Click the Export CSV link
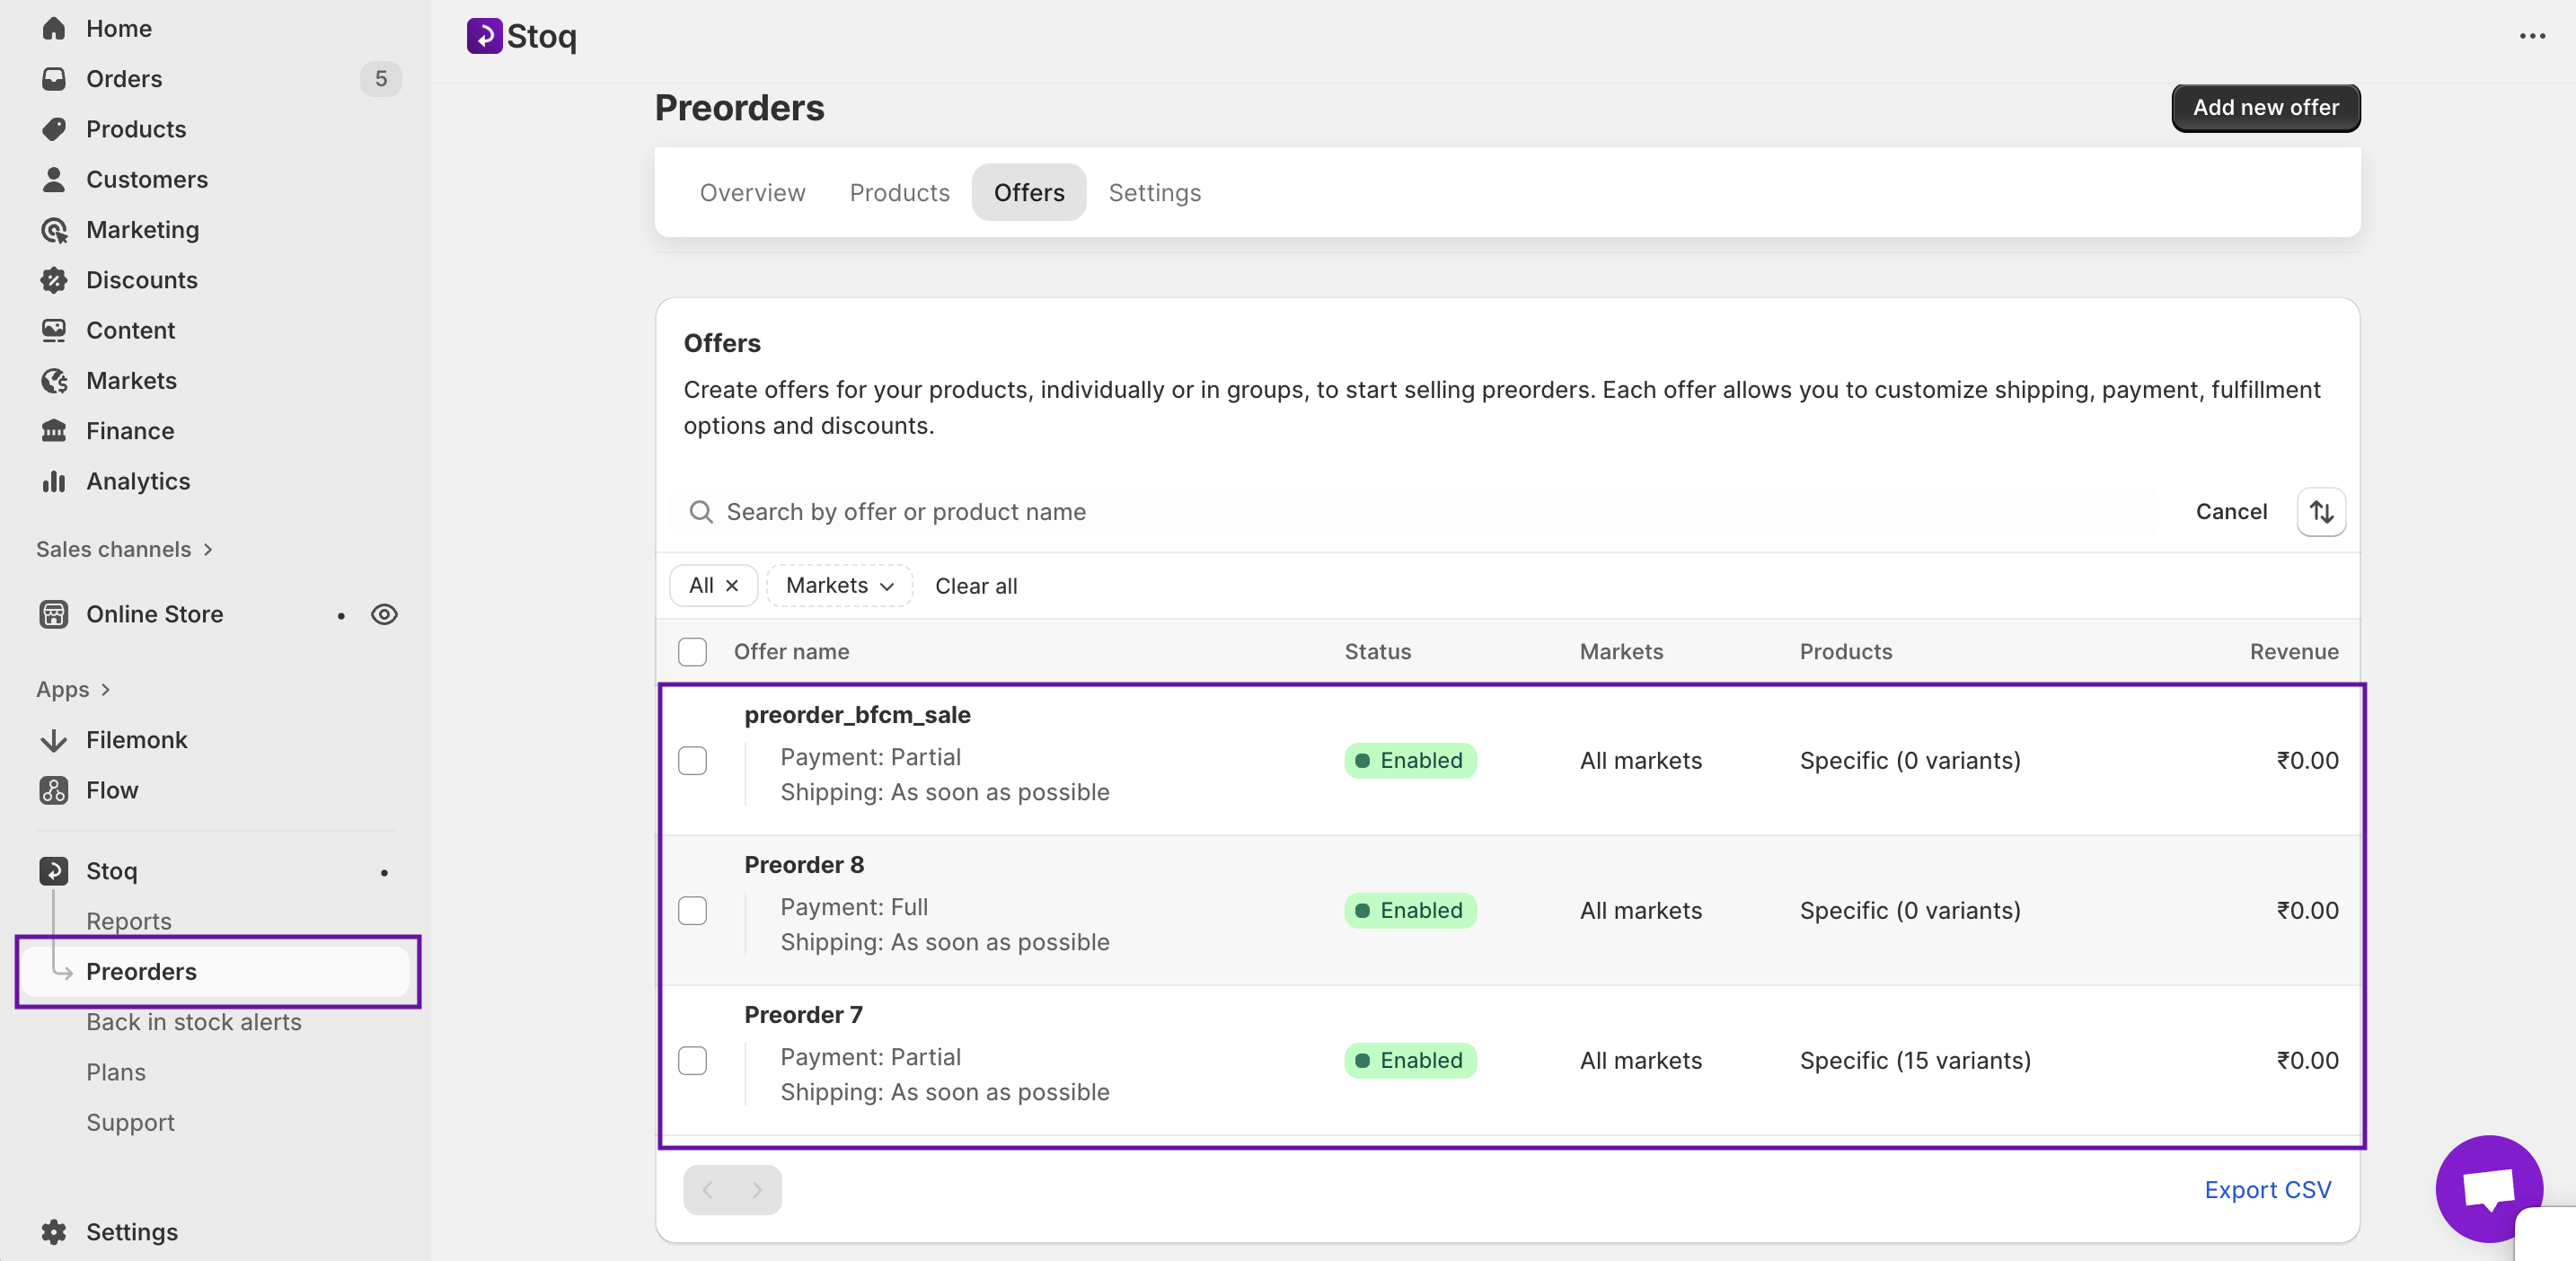Viewport: 2576px width, 1261px height. coord(2267,1190)
